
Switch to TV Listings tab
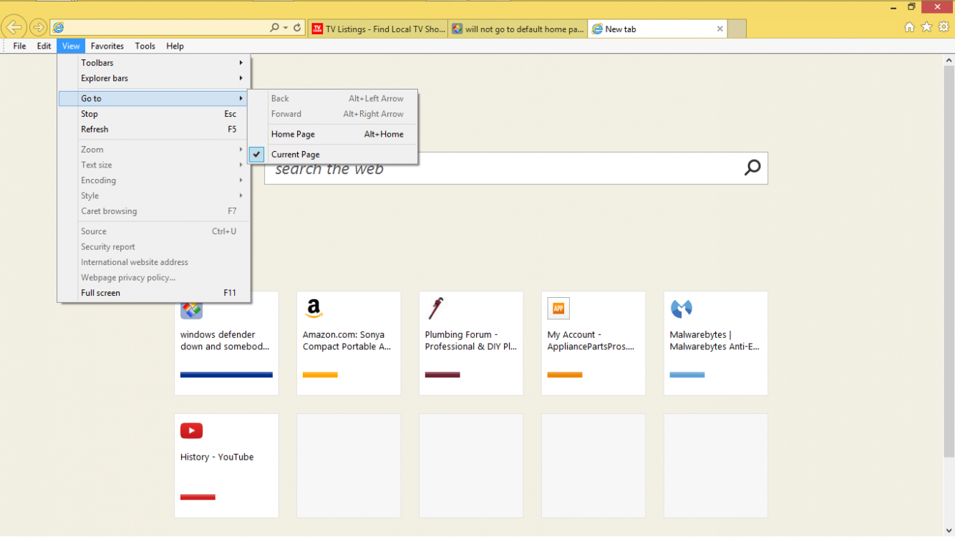[378, 29]
